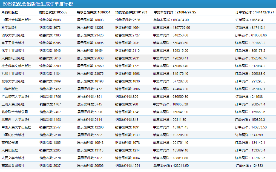
Task: Open the 科学出版社 row entry
Action: [x=10, y=28]
